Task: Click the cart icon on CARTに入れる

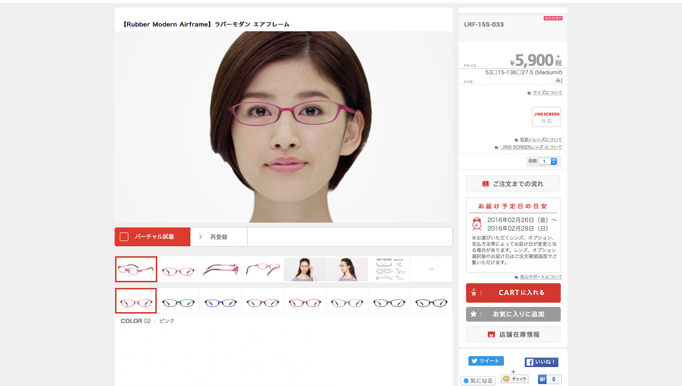Action: 474,293
